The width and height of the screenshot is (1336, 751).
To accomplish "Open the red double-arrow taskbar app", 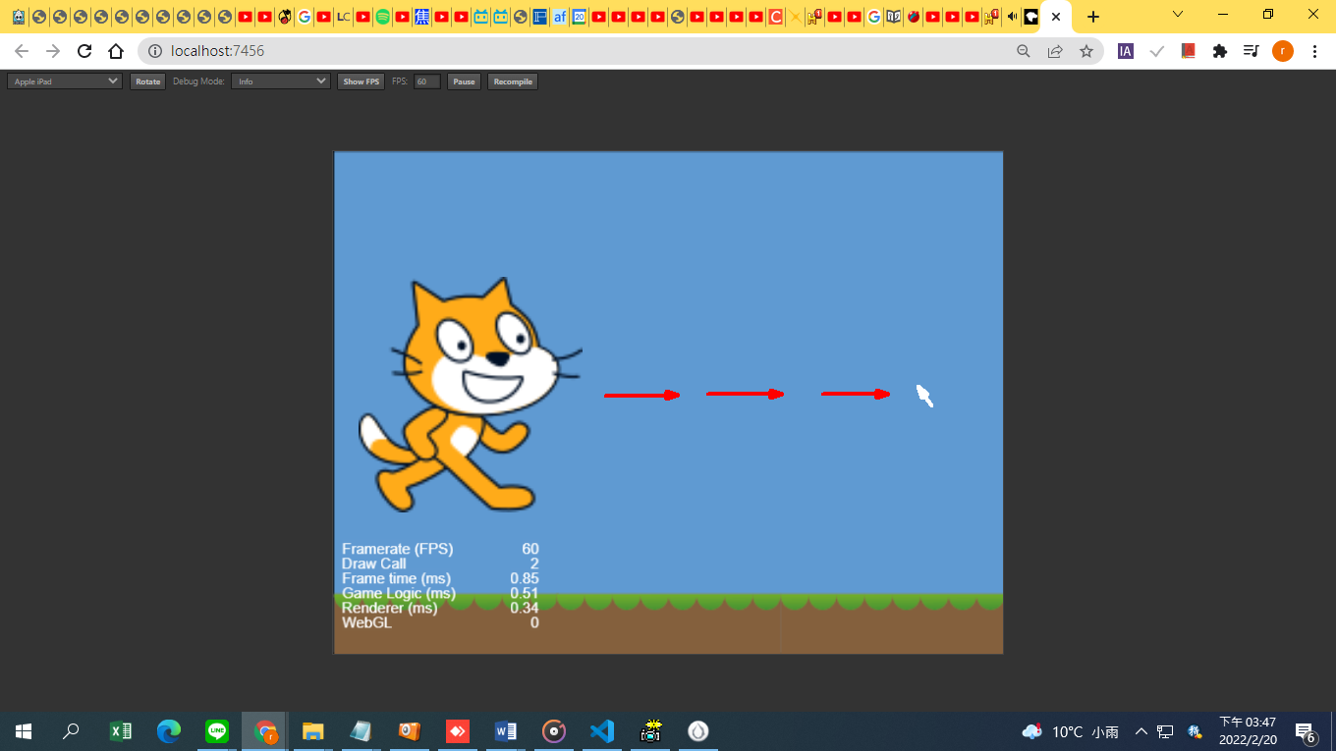I will click(458, 731).
